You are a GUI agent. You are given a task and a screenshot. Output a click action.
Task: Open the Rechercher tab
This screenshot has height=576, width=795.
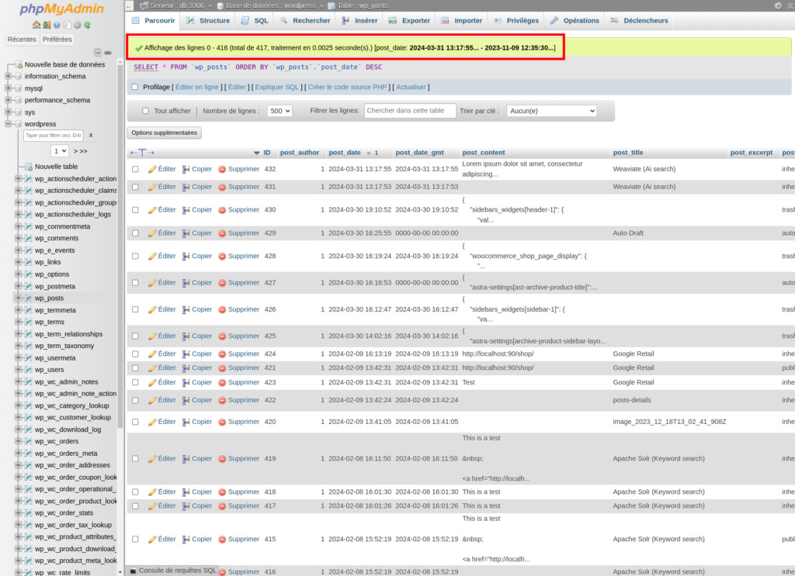click(305, 21)
